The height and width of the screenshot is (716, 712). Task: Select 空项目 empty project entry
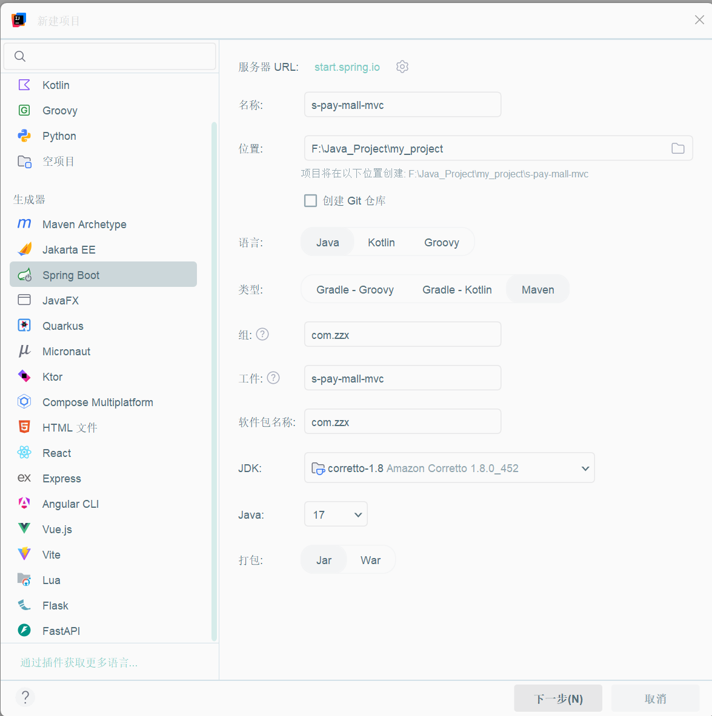104,161
